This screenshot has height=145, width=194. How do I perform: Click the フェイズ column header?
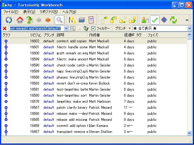[166, 35]
